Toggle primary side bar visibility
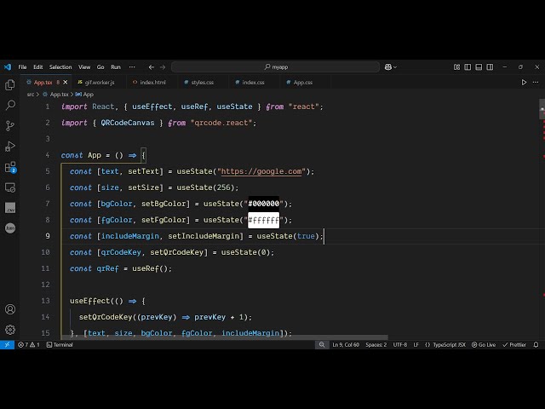Viewport: 545px width, 409px height. [x=468, y=66]
